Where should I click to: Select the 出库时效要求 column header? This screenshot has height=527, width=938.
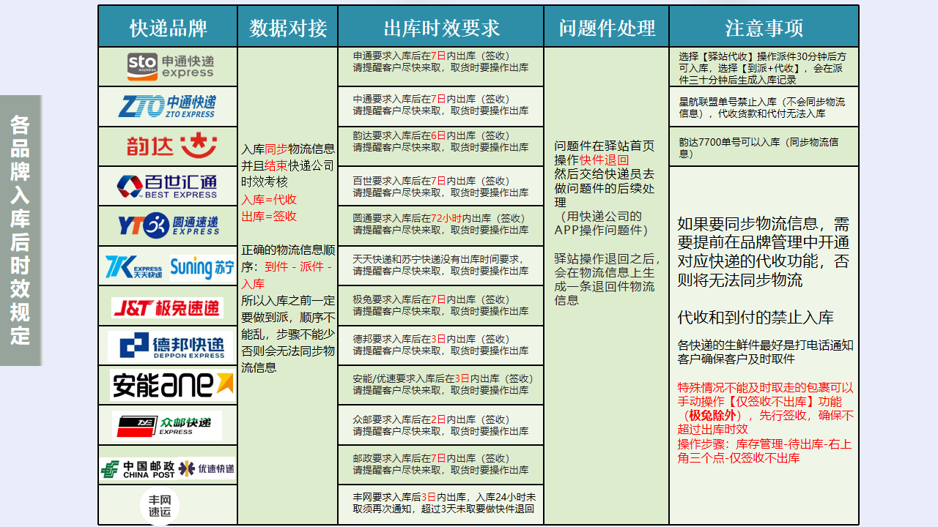441,27
